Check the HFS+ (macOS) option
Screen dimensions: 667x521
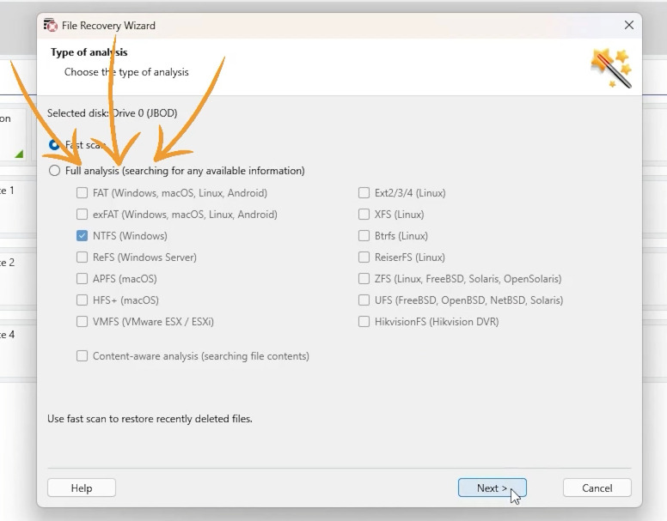click(82, 300)
